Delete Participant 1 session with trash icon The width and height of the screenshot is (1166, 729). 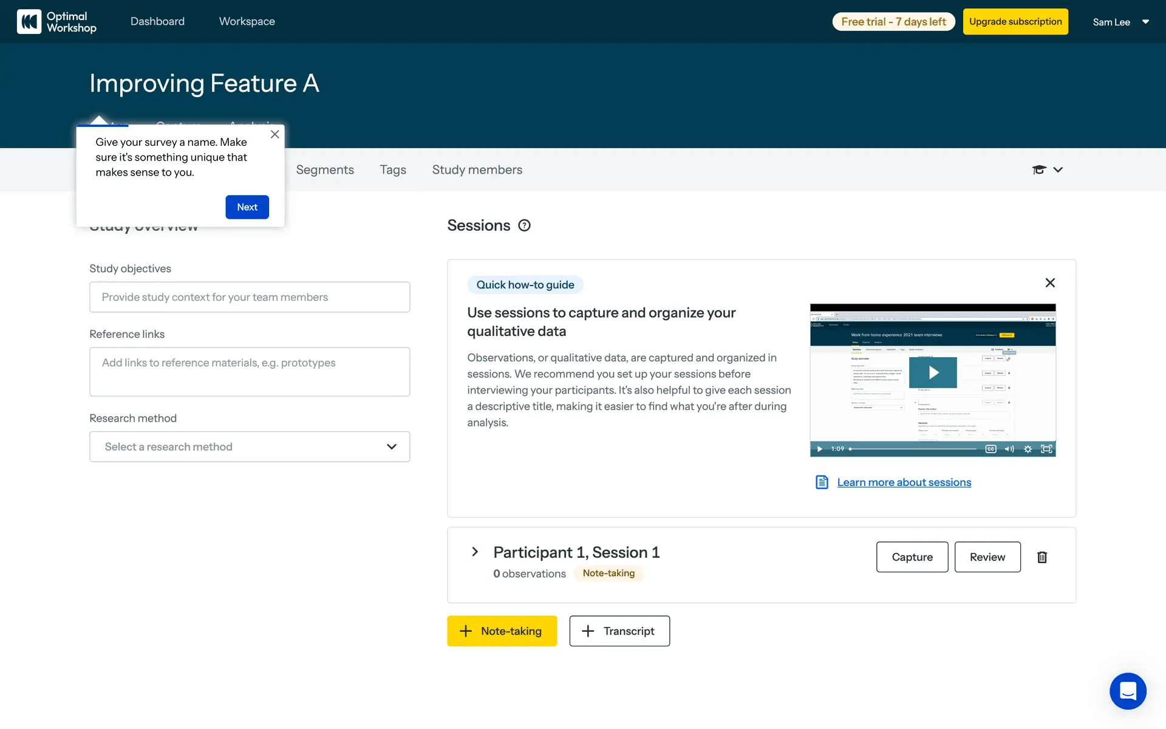[x=1042, y=557]
